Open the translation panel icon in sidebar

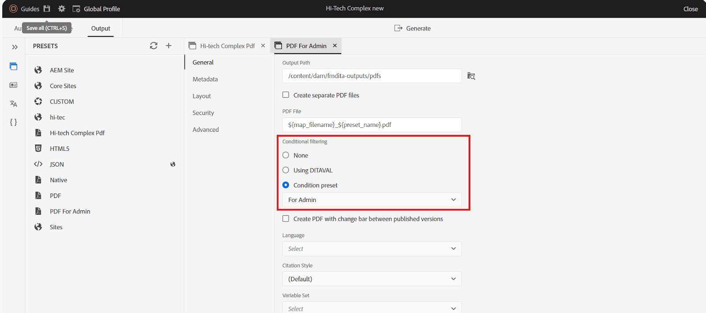(x=14, y=104)
